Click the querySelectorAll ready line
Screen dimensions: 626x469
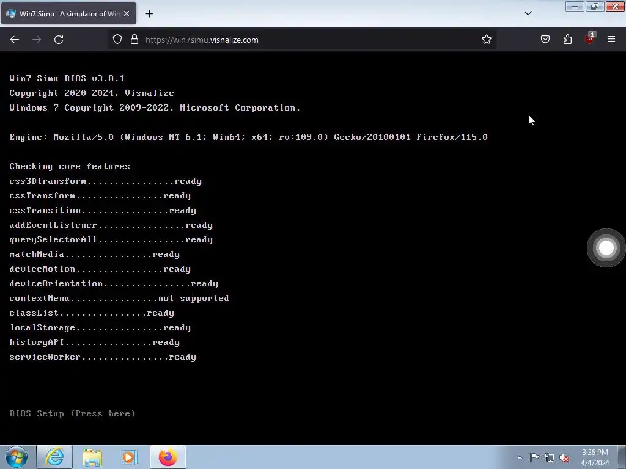point(111,239)
